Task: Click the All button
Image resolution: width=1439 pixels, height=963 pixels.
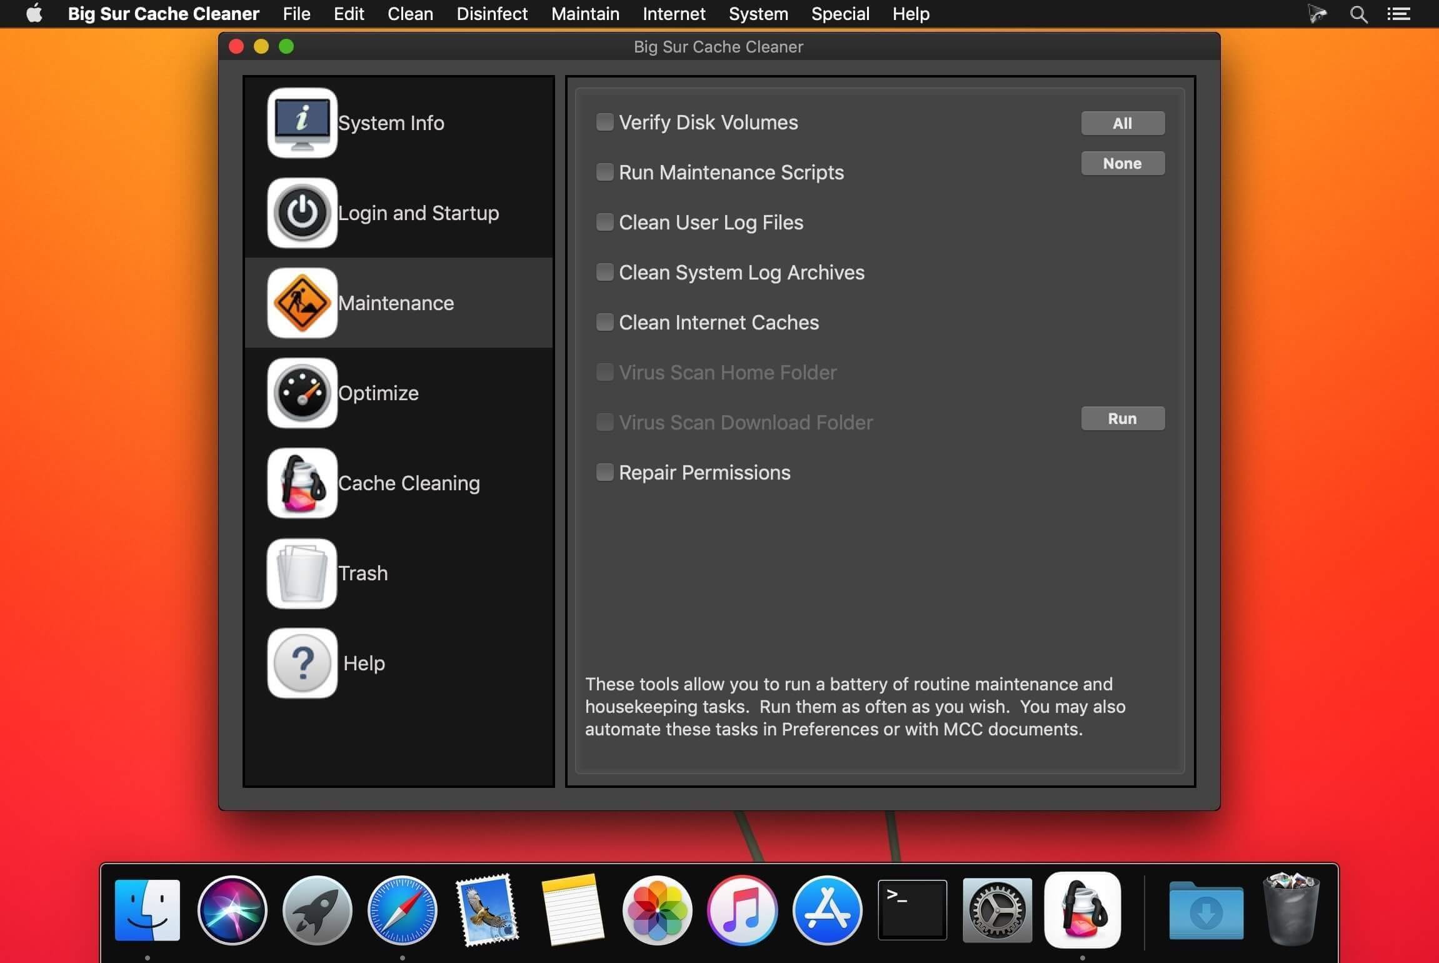Action: click(x=1123, y=123)
